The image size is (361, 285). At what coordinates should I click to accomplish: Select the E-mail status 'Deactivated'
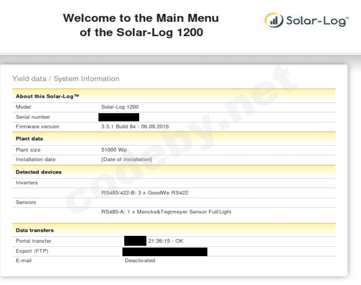pos(140,261)
